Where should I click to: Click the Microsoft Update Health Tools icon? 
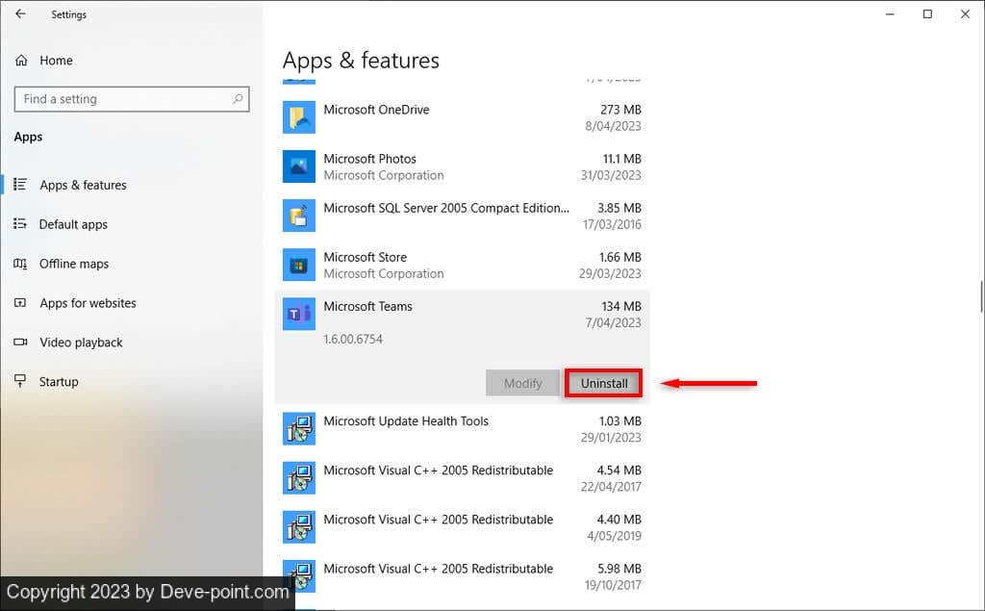[x=299, y=429]
